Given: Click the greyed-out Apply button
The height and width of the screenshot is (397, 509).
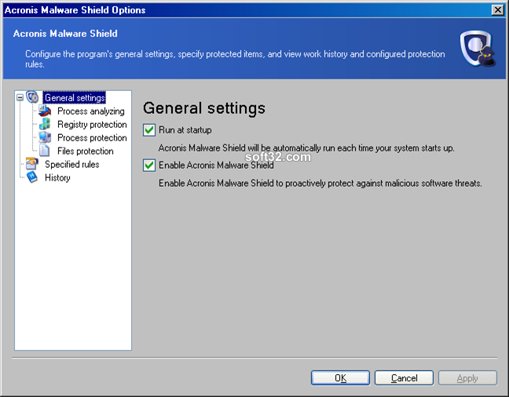Looking at the screenshot, I should point(467,378).
